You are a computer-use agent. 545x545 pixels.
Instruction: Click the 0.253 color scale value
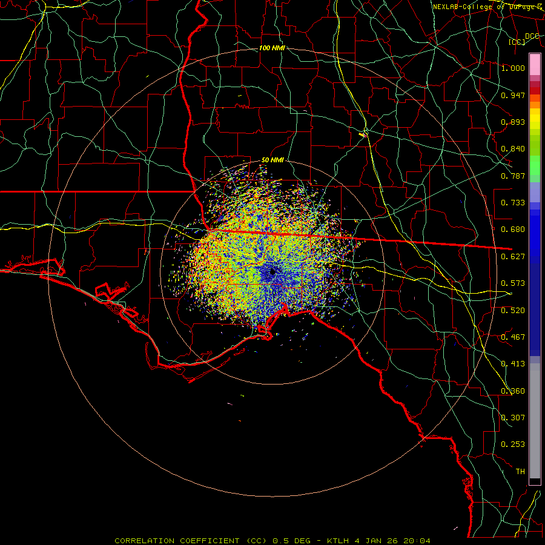tap(513, 444)
